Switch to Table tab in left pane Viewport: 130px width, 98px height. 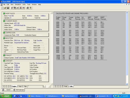click(x=25, y=86)
